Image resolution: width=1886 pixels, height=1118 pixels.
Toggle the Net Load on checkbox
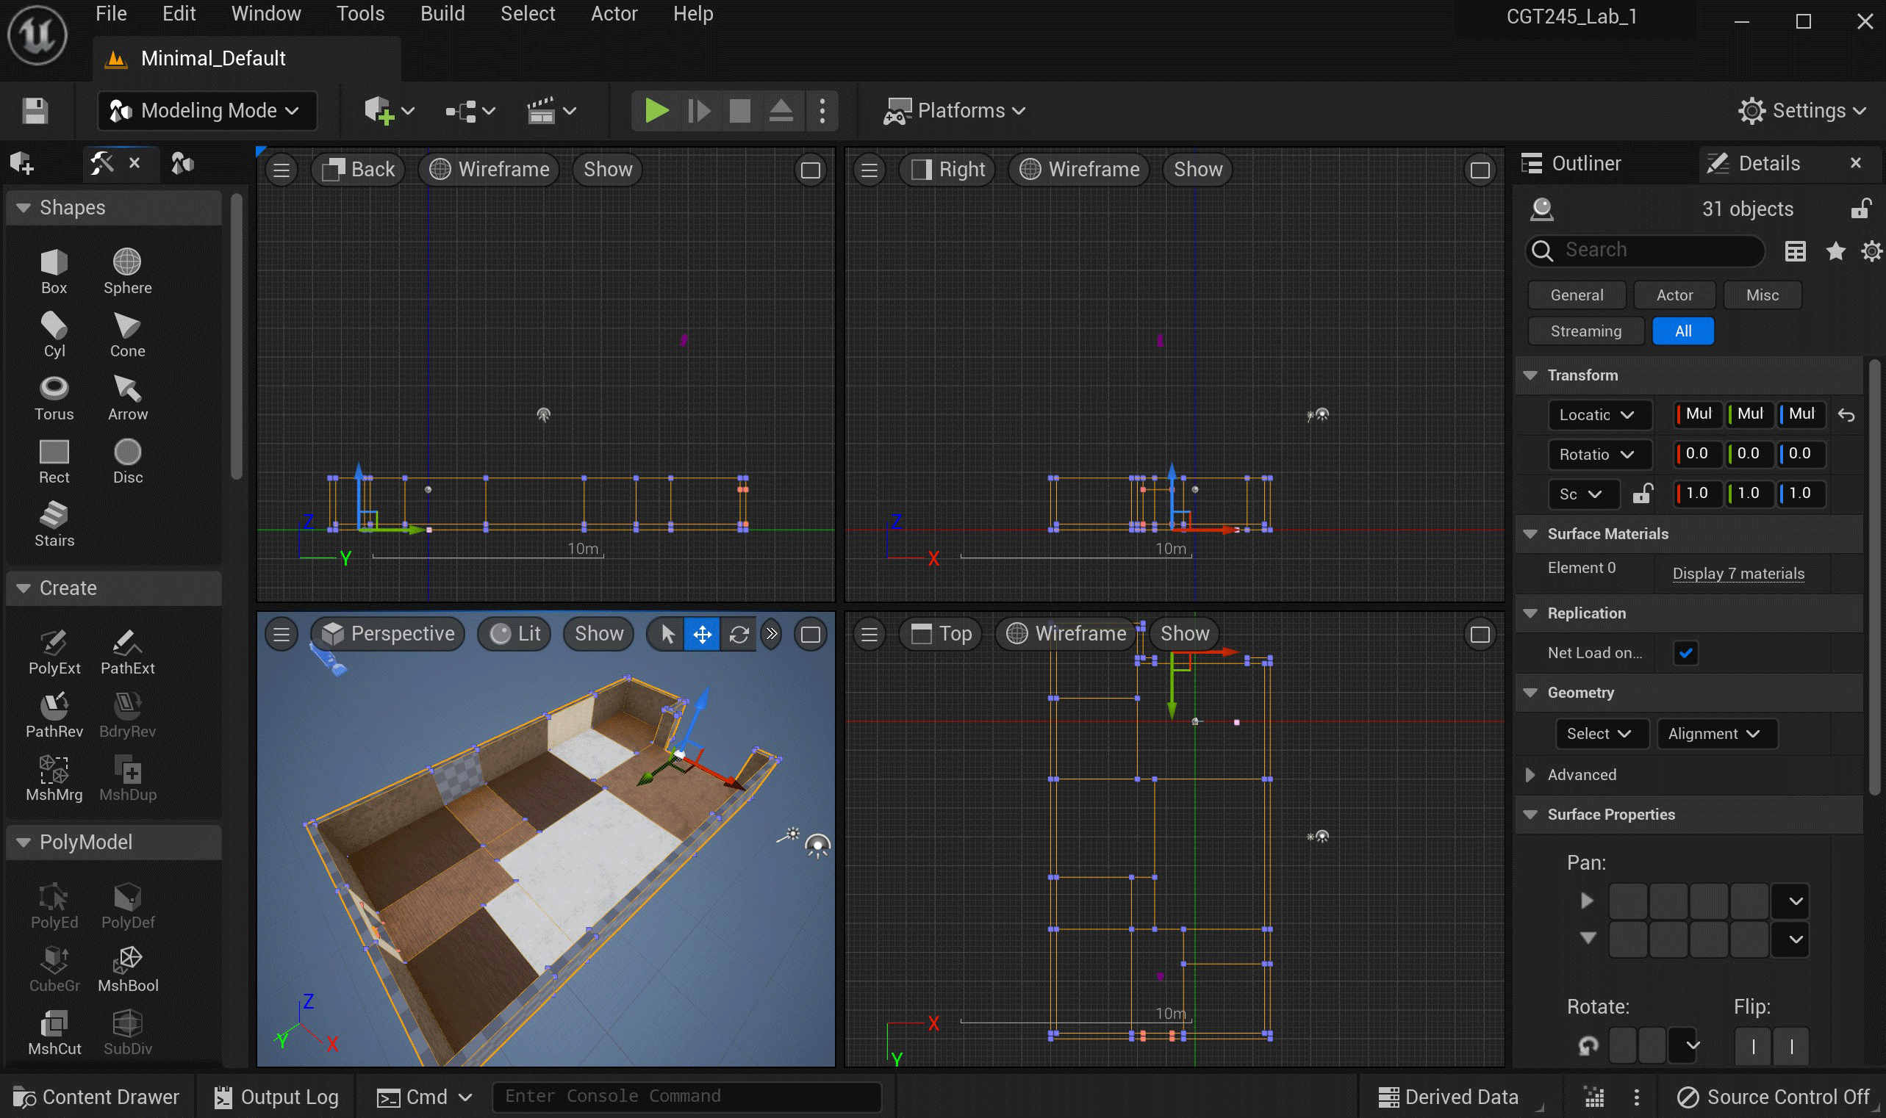(1685, 652)
